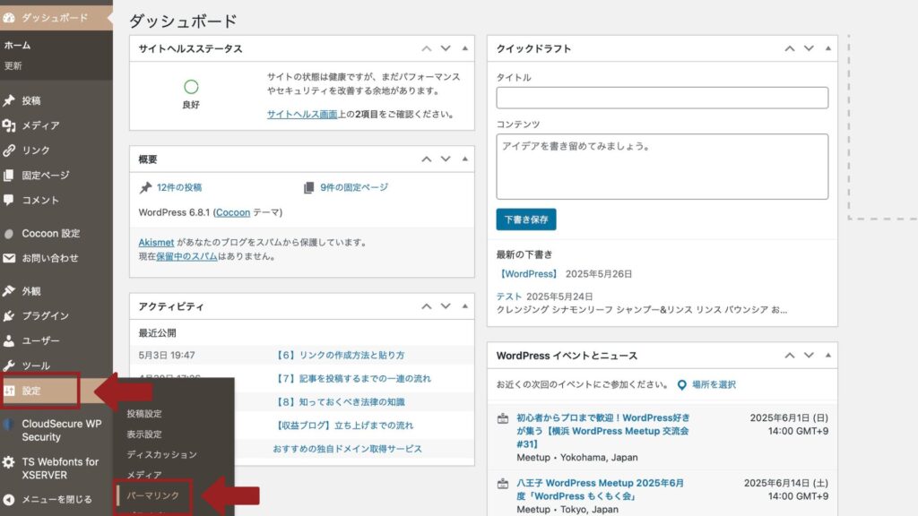918x516 pixels.
Task: Click the 下書き保存 button
Action: click(x=525, y=220)
